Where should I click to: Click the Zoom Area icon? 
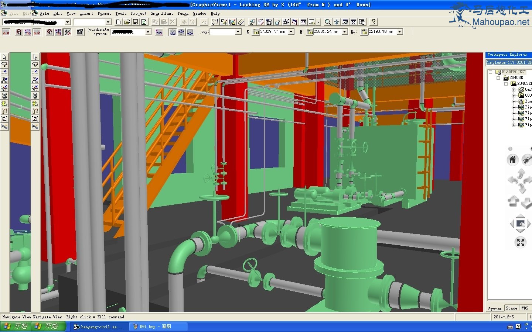(x=345, y=22)
